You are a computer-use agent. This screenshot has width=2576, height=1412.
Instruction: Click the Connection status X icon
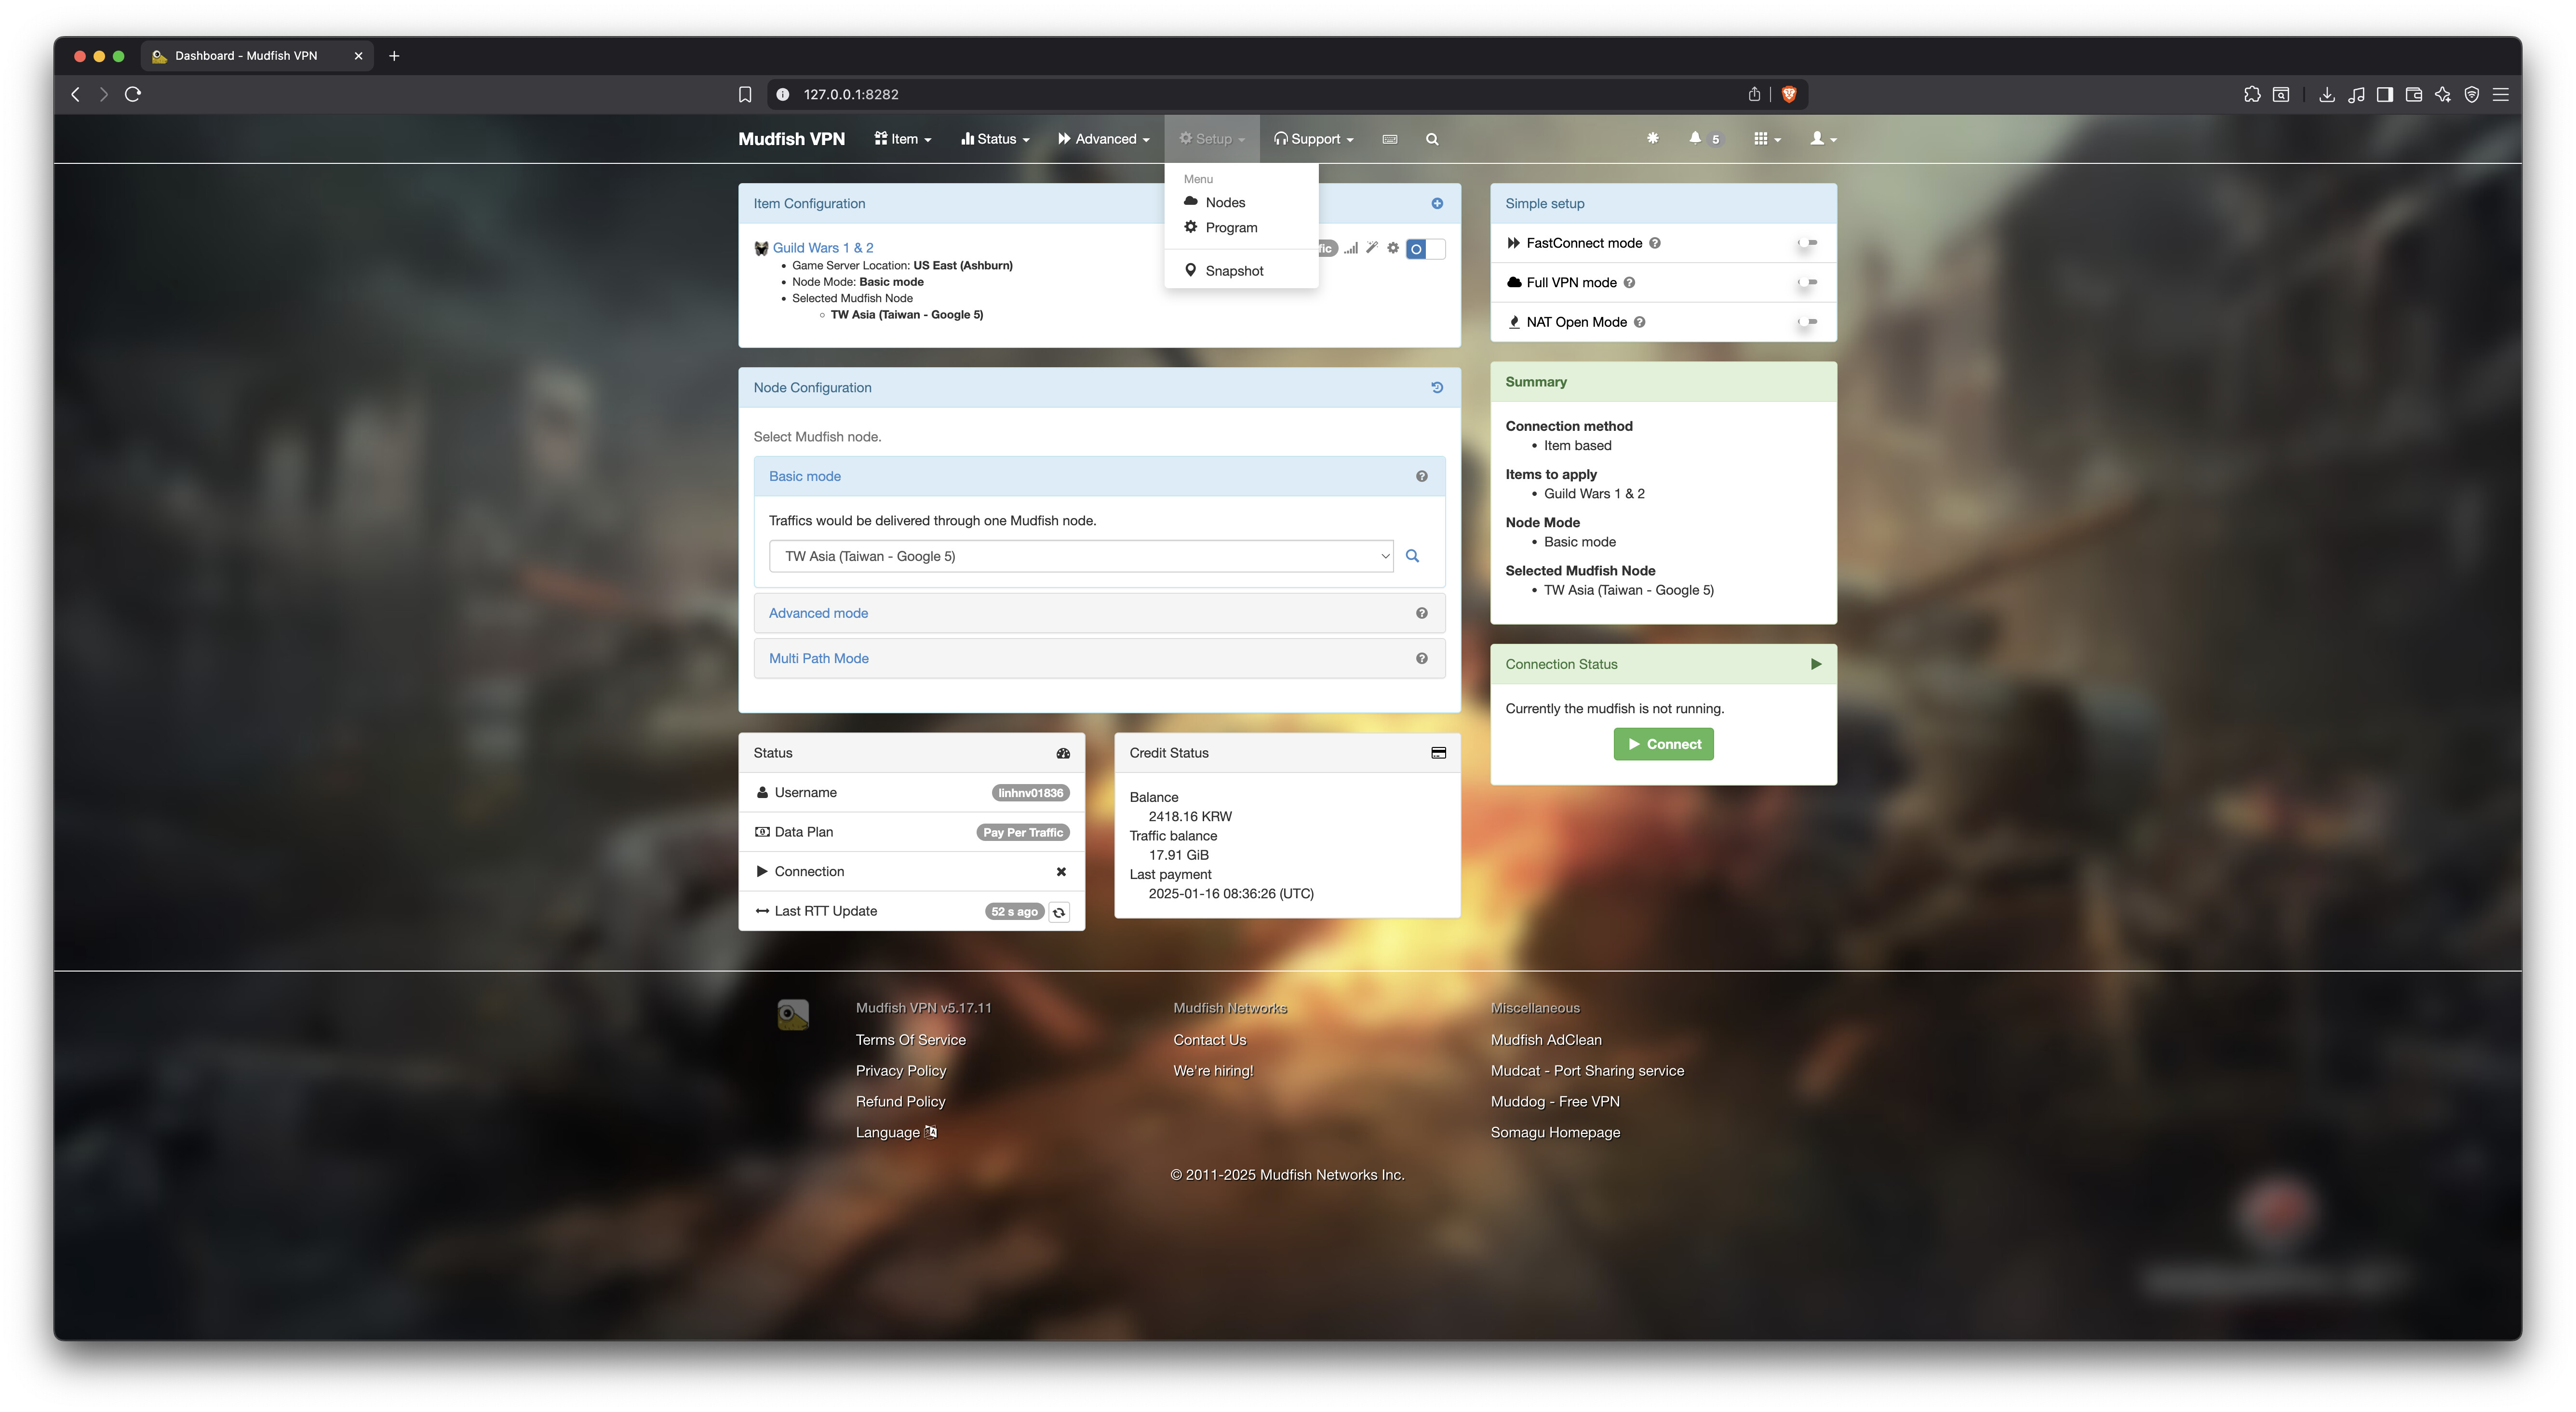[x=1061, y=871]
